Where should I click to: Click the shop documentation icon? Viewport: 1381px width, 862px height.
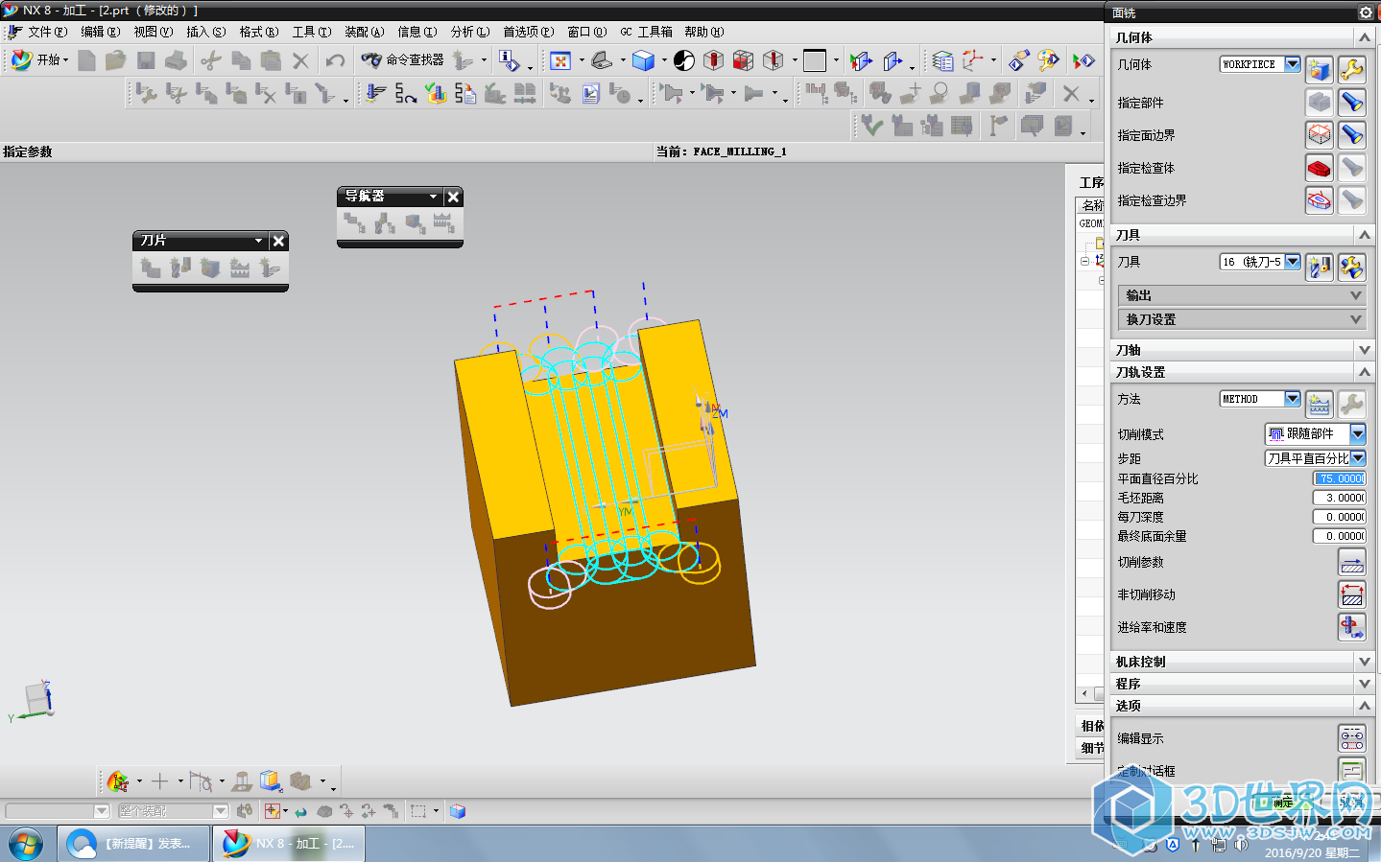tap(591, 93)
